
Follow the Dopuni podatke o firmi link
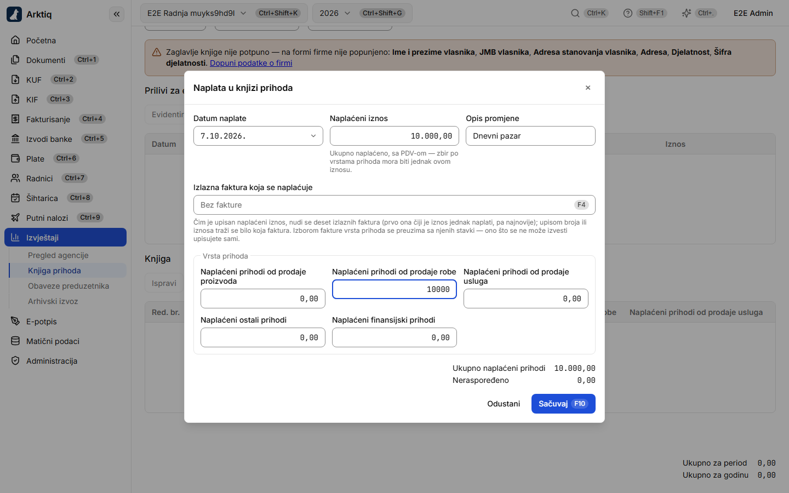(251, 63)
